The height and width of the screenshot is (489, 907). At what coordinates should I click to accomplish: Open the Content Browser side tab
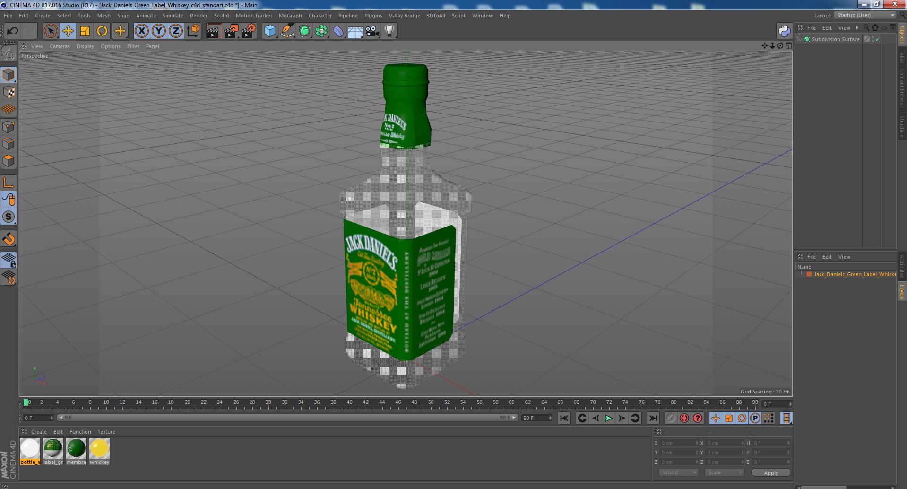(x=902, y=88)
